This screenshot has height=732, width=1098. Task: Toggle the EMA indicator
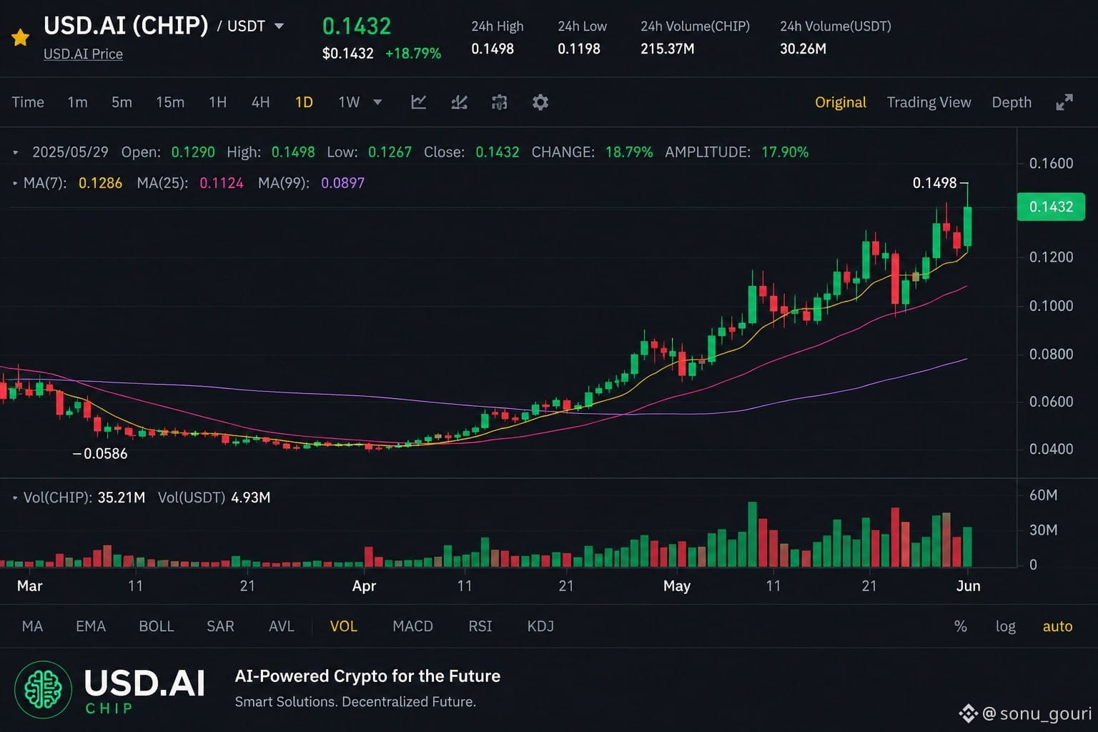91,626
